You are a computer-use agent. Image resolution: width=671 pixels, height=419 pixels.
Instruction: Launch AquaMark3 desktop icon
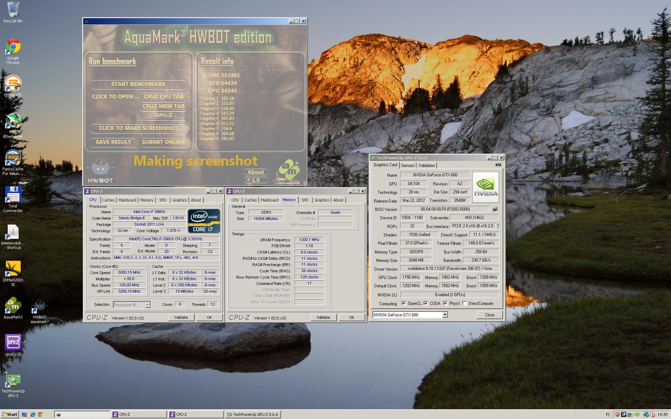13,308
